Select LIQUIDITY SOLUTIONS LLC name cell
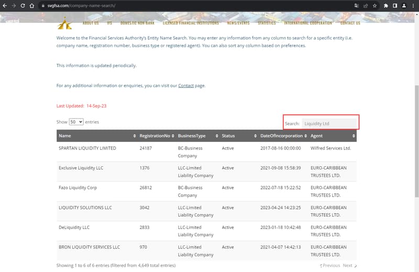 (x=85, y=208)
